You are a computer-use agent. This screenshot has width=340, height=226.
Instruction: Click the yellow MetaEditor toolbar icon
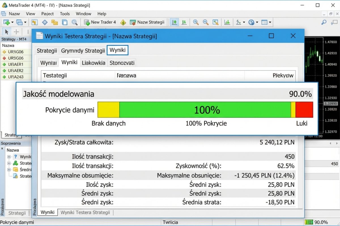pyautogui.click(x=123, y=22)
